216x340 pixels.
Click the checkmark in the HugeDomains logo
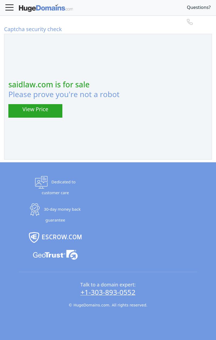tap(57, 5)
